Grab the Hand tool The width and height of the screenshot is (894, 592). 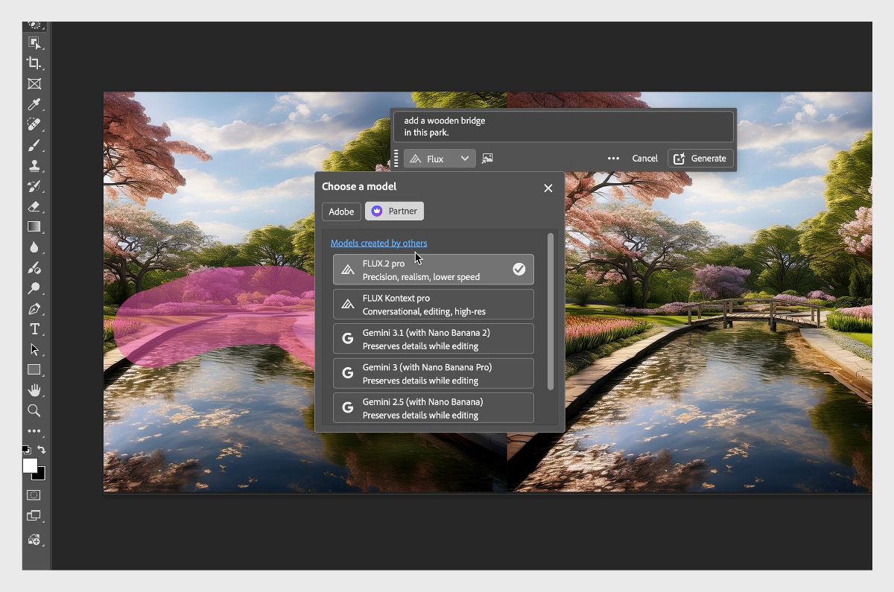point(34,389)
